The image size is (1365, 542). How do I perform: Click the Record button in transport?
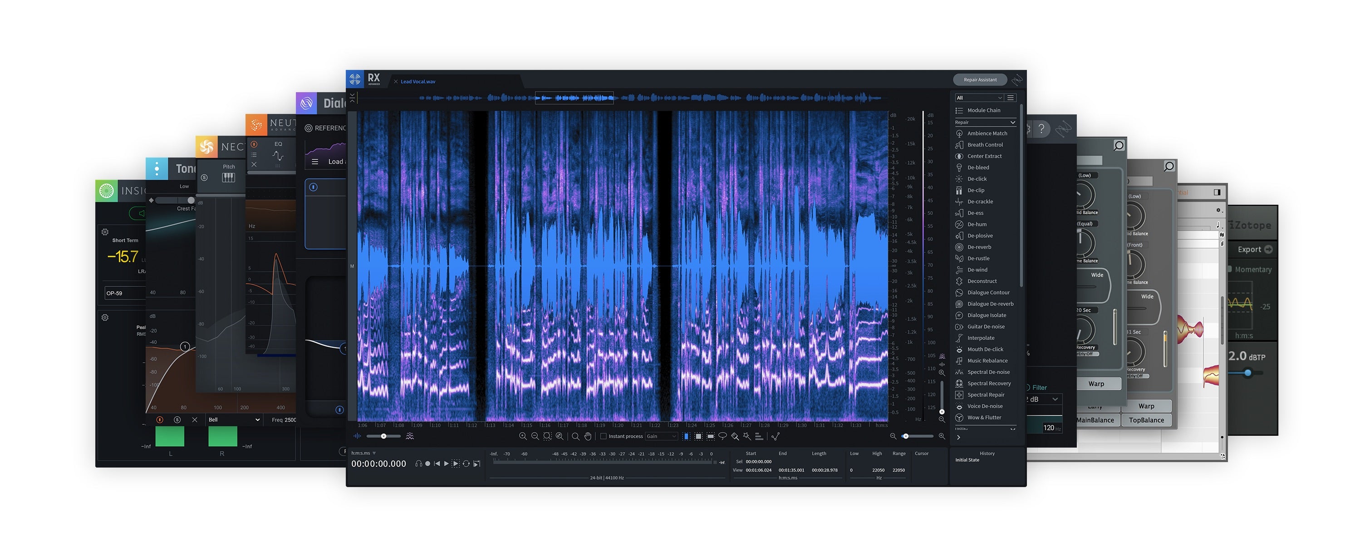point(427,463)
